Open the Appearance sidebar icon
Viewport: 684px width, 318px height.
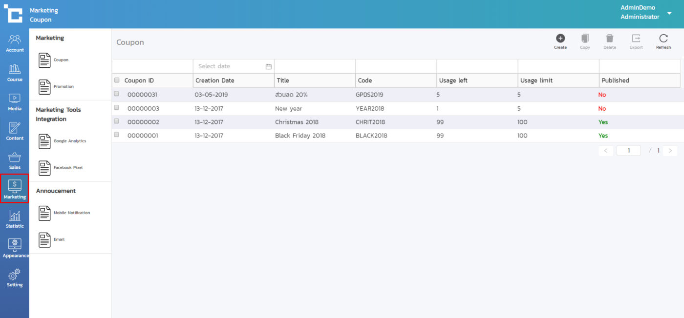15,248
